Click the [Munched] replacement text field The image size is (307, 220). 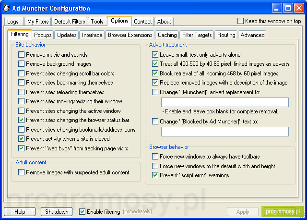(225, 102)
